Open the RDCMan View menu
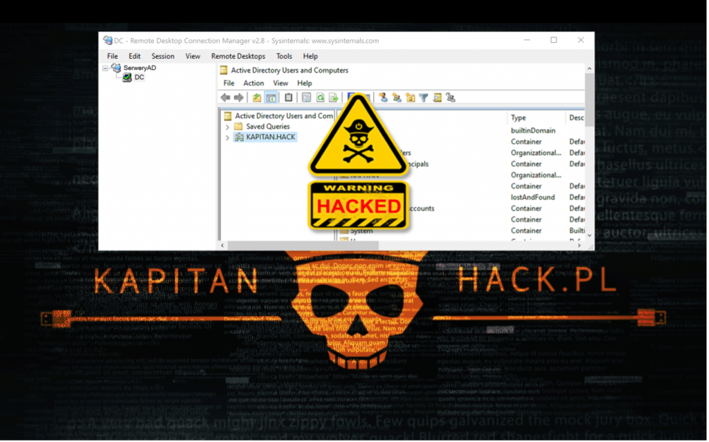The image size is (709, 442). point(193,57)
